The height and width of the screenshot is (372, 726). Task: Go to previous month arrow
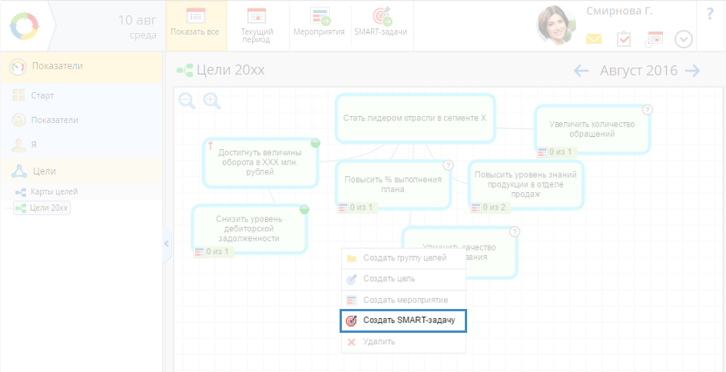[x=581, y=71]
